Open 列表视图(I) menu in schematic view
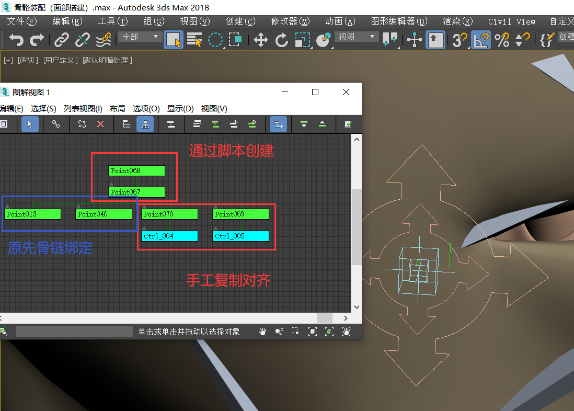The image size is (574, 411). click(83, 109)
